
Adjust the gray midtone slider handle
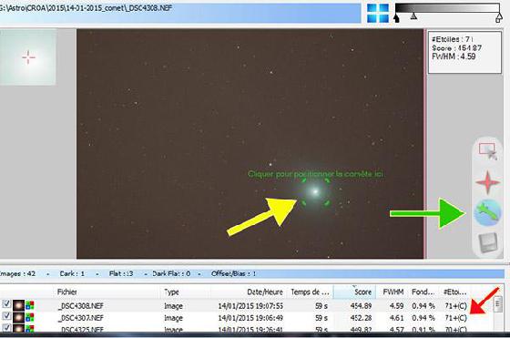point(413,15)
